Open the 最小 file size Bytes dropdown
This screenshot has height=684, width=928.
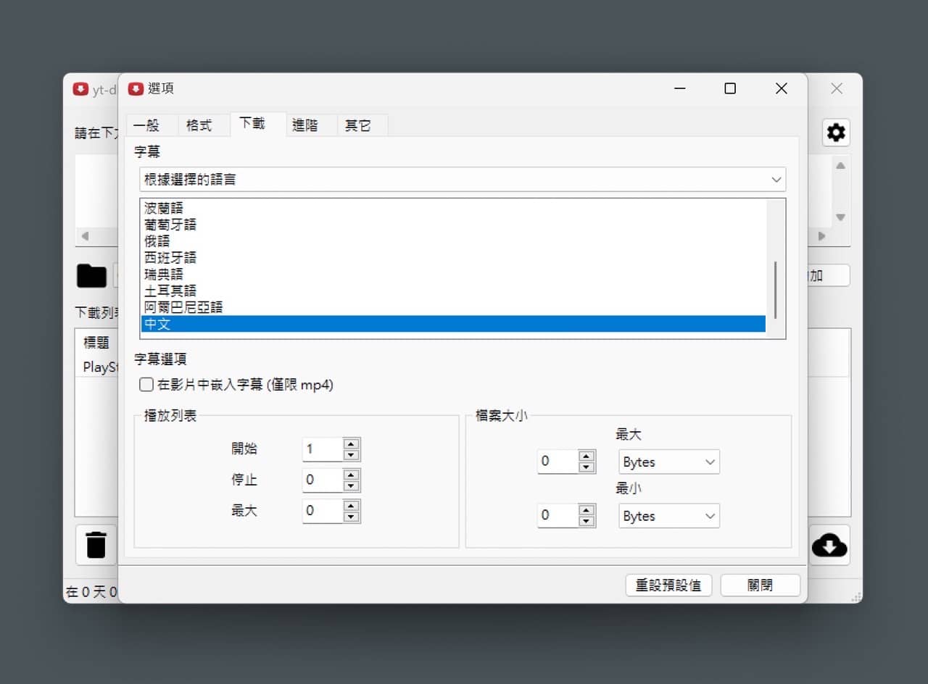[668, 516]
